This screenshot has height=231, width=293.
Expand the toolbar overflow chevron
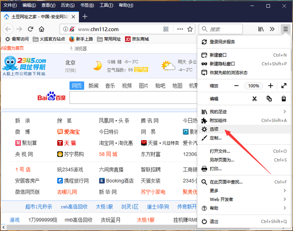[x=272, y=29]
